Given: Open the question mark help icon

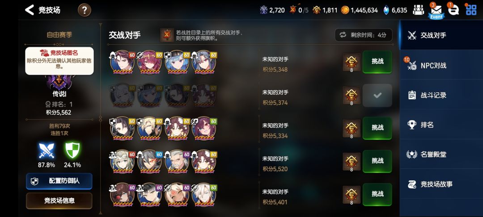Looking at the screenshot, I should 85,10.
